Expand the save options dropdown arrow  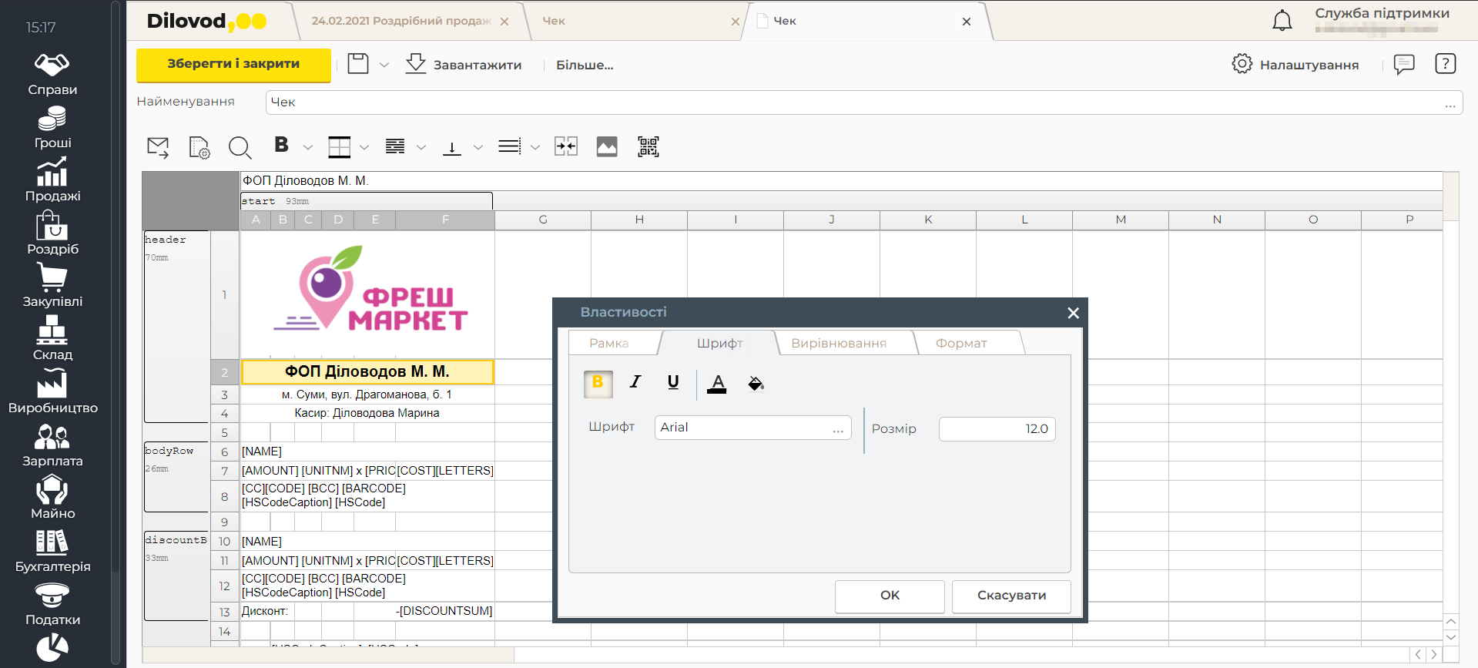click(384, 65)
